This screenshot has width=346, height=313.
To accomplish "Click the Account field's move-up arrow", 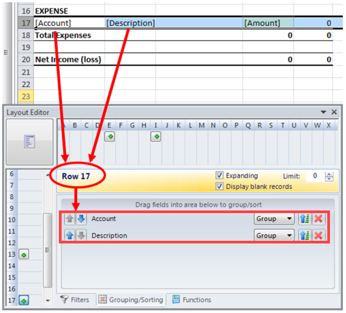I will point(70,219).
